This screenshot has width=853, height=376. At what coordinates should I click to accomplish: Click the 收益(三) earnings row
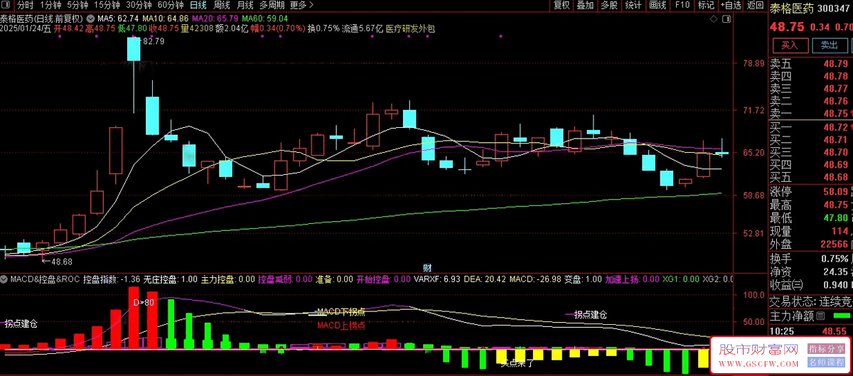click(x=810, y=285)
